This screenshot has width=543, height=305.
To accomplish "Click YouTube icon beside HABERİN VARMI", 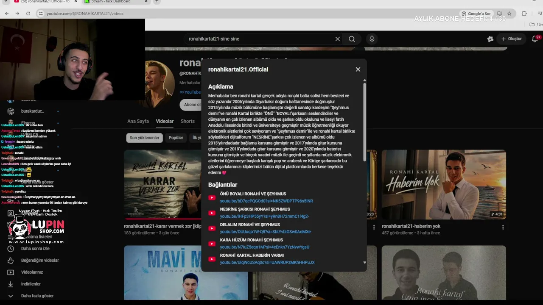I will pyautogui.click(x=212, y=259).
